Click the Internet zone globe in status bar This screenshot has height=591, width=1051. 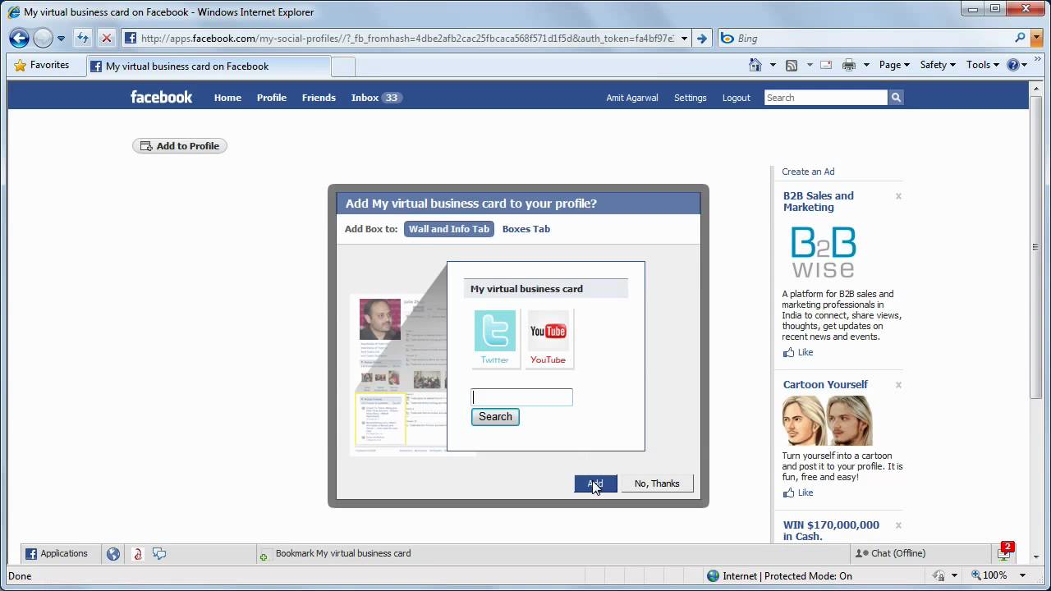click(713, 576)
